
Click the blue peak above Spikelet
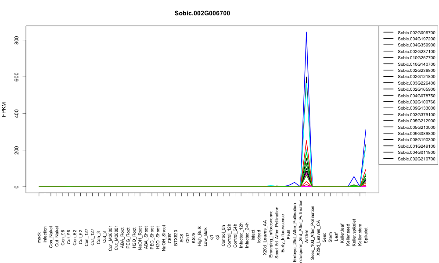pyautogui.click(x=366, y=130)
